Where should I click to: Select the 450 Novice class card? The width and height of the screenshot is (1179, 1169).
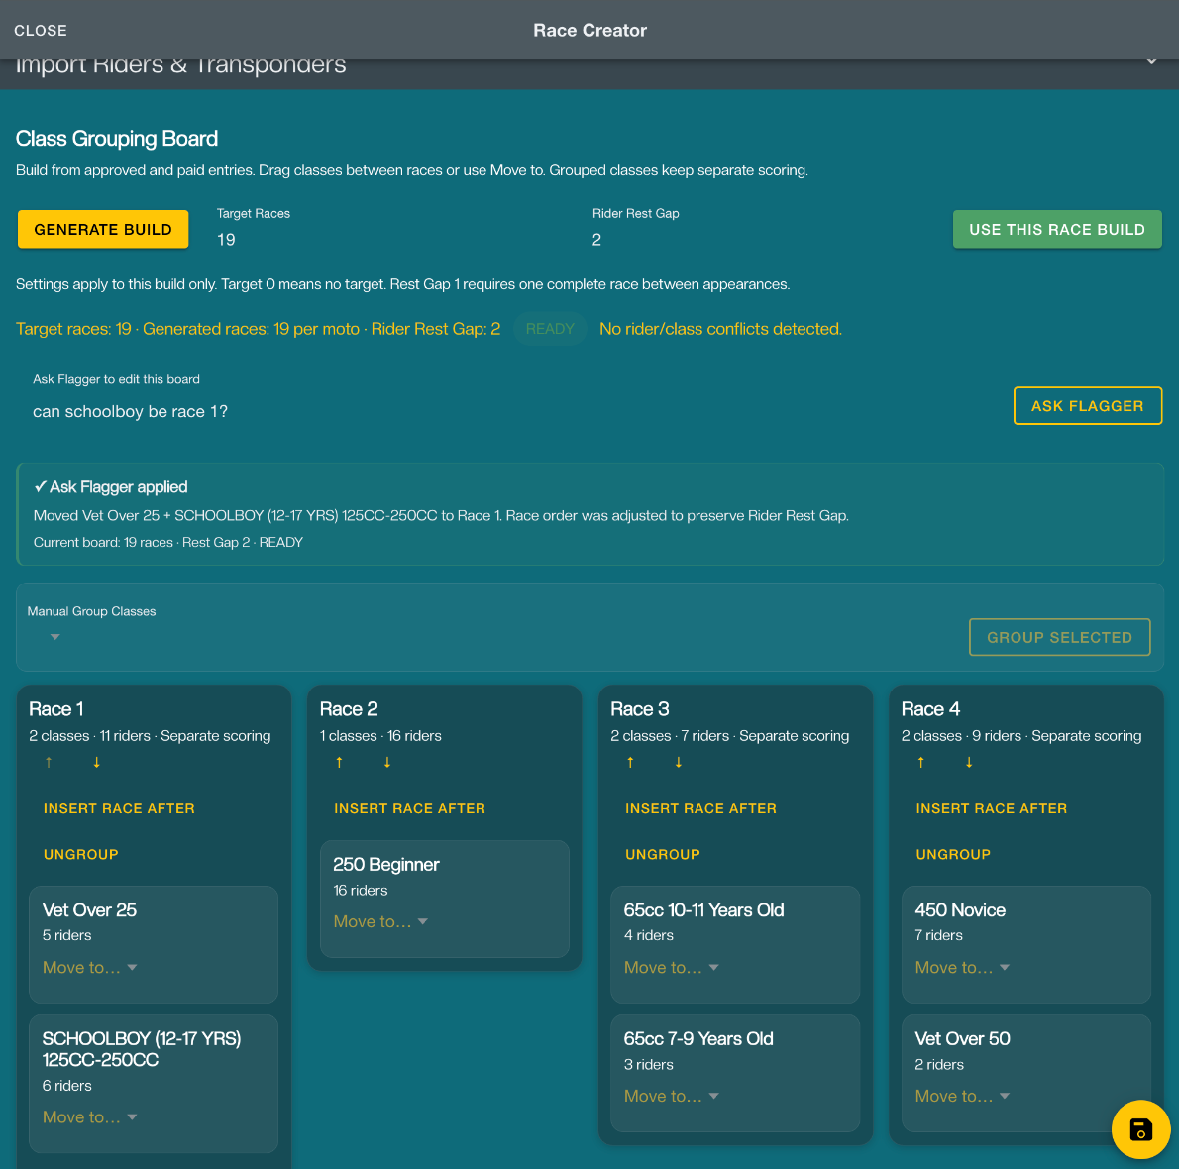1025,944
